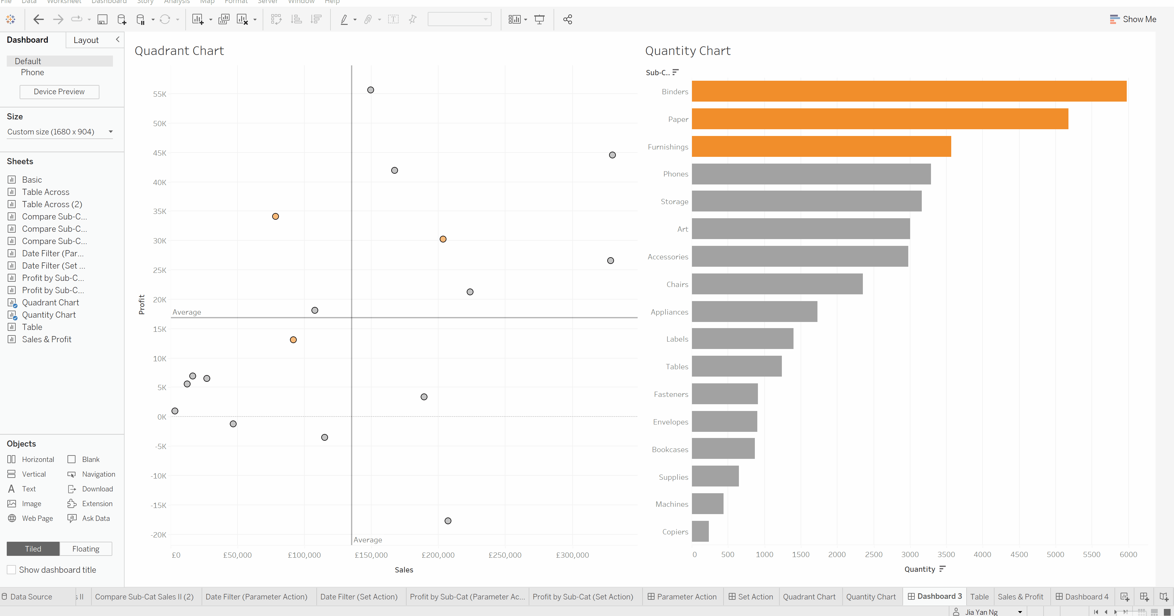Screen dimensions: 1174x616
Task: Click the Device Preview button
Action: point(59,92)
